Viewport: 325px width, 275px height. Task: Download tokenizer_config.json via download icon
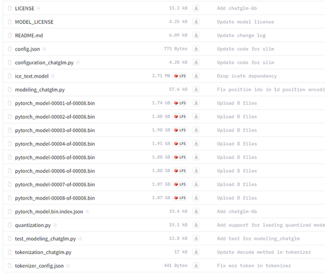click(196, 266)
